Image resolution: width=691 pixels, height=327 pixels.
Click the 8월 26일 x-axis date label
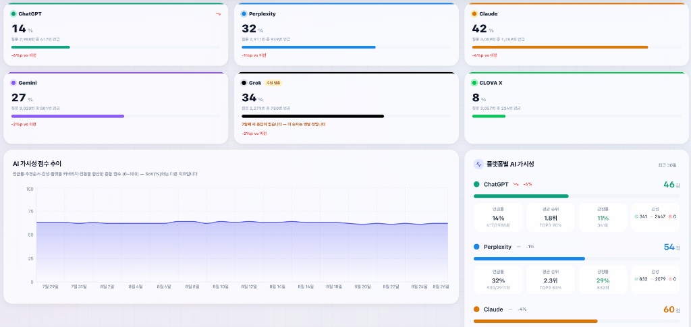pyautogui.click(x=441, y=287)
